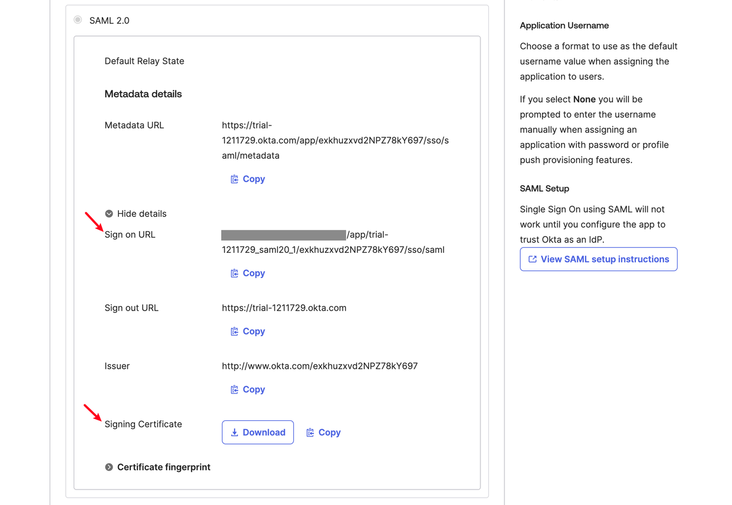Click the Signing Certificate label
This screenshot has width=732, height=505.
[143, 424]
